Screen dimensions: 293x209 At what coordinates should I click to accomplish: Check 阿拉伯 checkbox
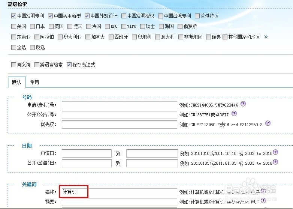[x=37, y=37]
